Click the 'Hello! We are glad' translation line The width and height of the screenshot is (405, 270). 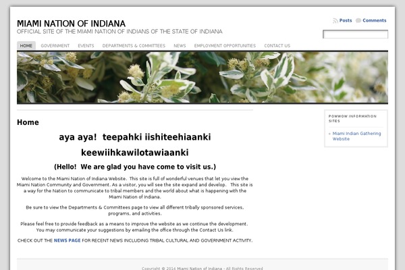point(135,167)
